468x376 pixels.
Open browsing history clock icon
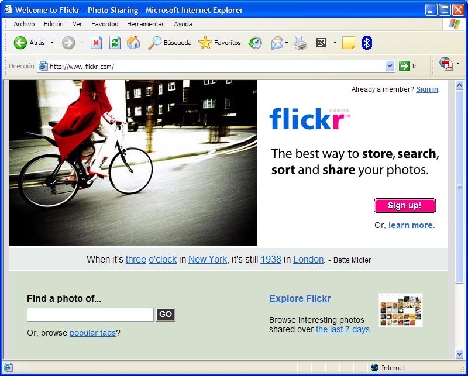(x=255, y=43)
